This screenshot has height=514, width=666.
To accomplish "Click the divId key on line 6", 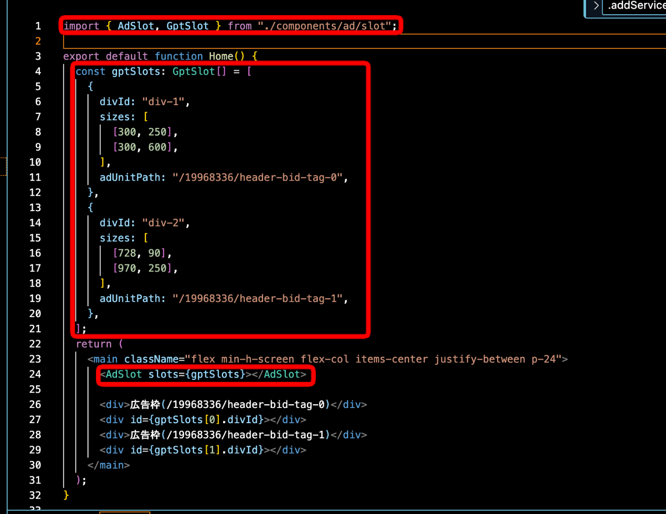I will click(115, 102).
